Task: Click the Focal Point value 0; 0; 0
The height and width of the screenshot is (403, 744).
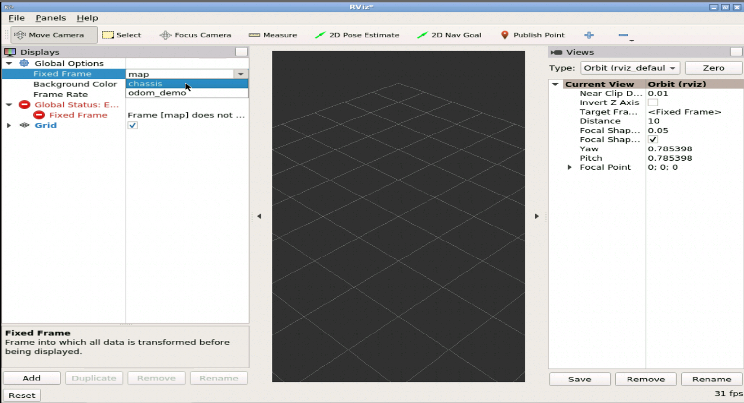Action: coord(663,167)
